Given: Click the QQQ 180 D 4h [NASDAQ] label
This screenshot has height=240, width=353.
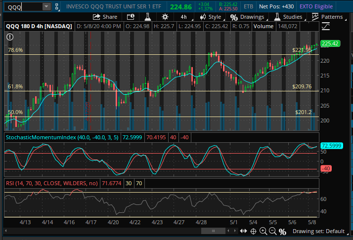Looking at the screenshot, I should pyautogui.click(x=39, y=26).
